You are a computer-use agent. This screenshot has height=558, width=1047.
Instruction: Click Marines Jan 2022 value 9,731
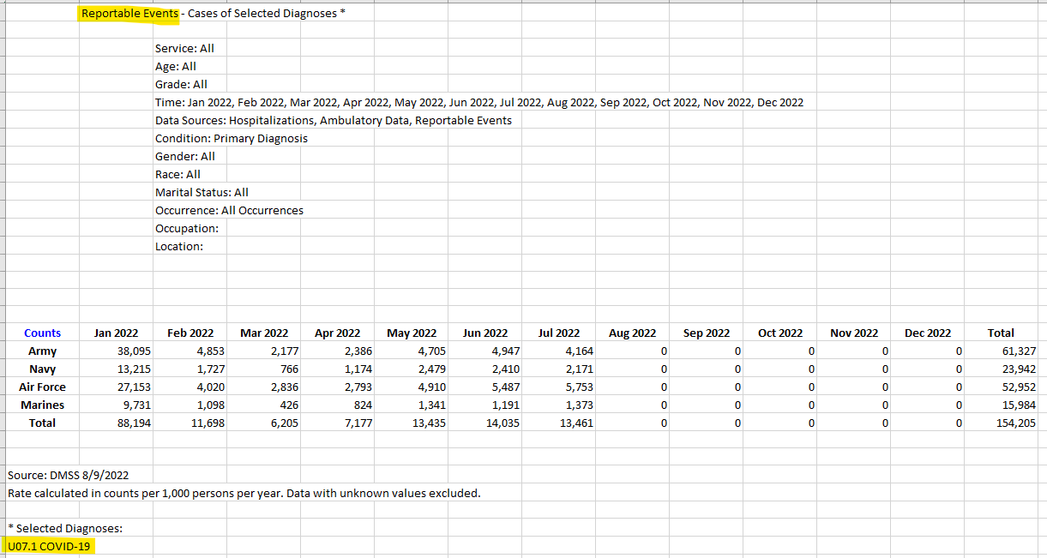coord(137,405)
